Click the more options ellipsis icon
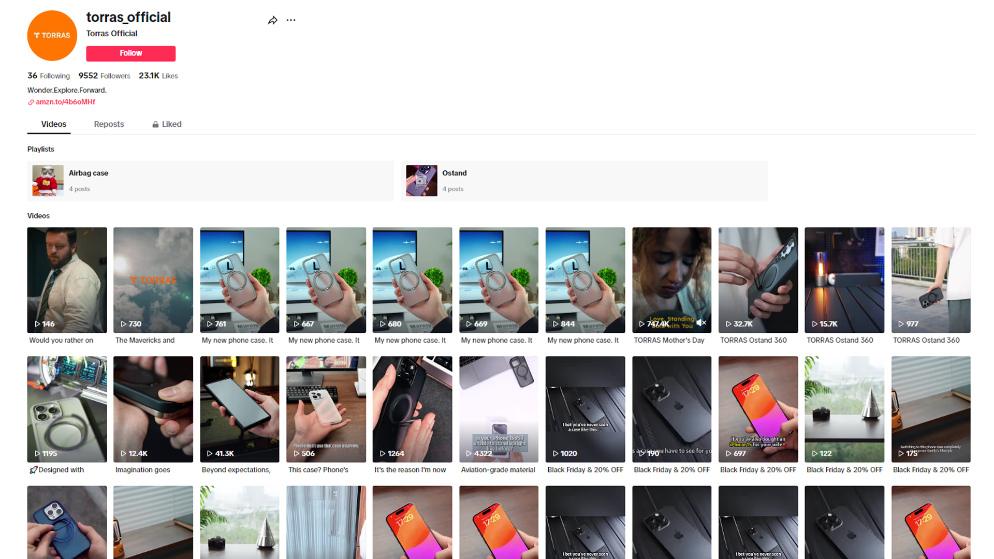 (x=291, y=19)
